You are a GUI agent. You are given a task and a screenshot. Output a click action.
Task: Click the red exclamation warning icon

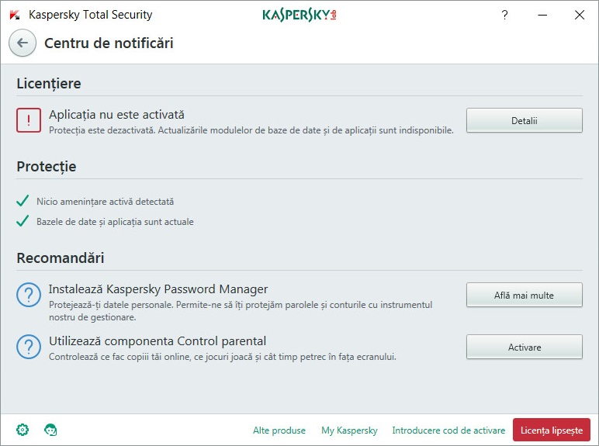pyautogui.click(x=29, y=120)
